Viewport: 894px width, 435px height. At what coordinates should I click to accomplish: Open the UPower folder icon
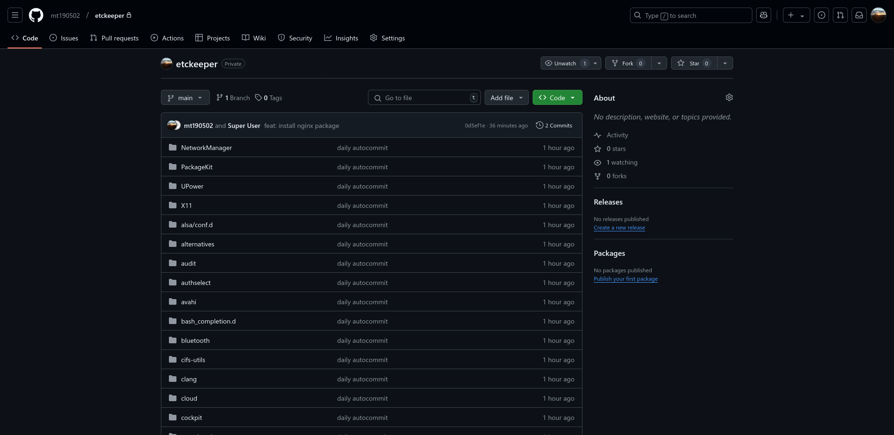[x=173, y=186]
